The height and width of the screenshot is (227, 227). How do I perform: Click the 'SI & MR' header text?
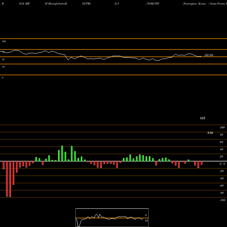[x=24, y=4]
